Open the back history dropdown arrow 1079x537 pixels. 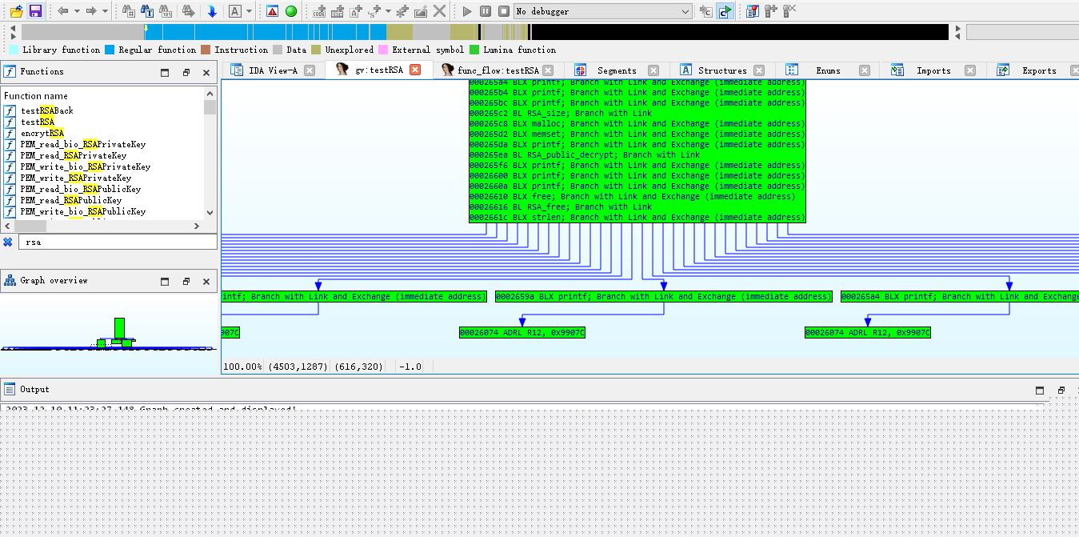pos(77,11)
